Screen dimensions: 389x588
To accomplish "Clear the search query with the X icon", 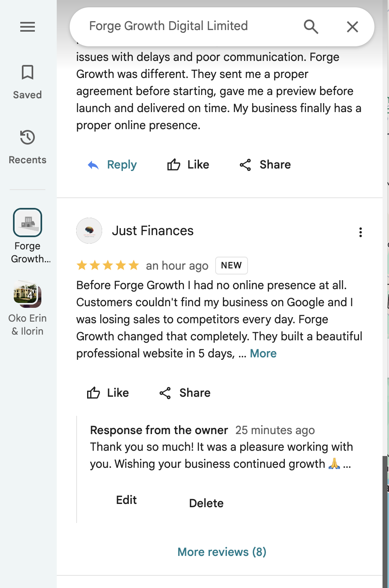I will click(352, 26).
